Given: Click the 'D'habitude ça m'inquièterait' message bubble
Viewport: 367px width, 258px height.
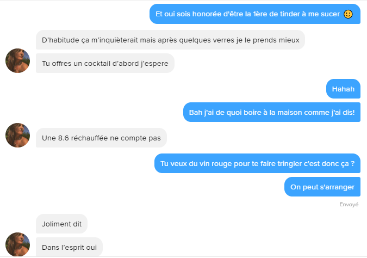Looking at the screenshot, I should (x=170, y=40).
